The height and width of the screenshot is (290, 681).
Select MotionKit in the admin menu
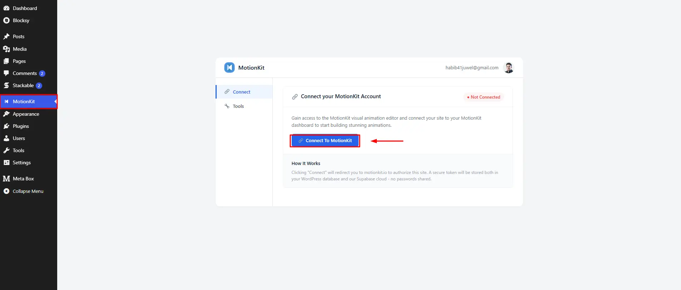(29, 101)
